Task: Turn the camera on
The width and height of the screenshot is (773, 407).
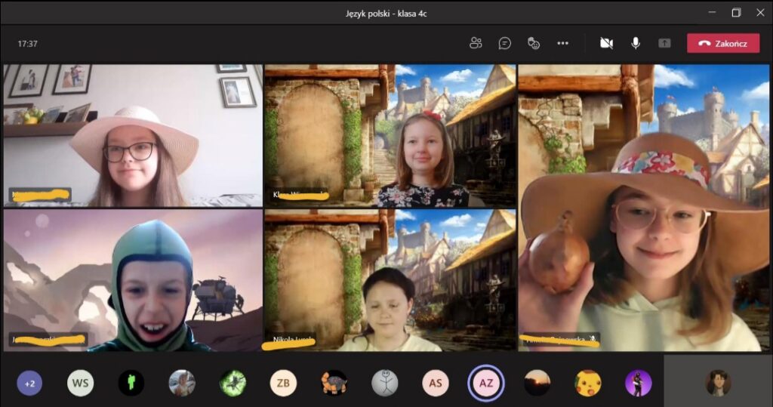Action: (606, 43)
